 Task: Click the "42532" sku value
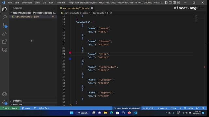pyautogui.click(x=103, y=32)
